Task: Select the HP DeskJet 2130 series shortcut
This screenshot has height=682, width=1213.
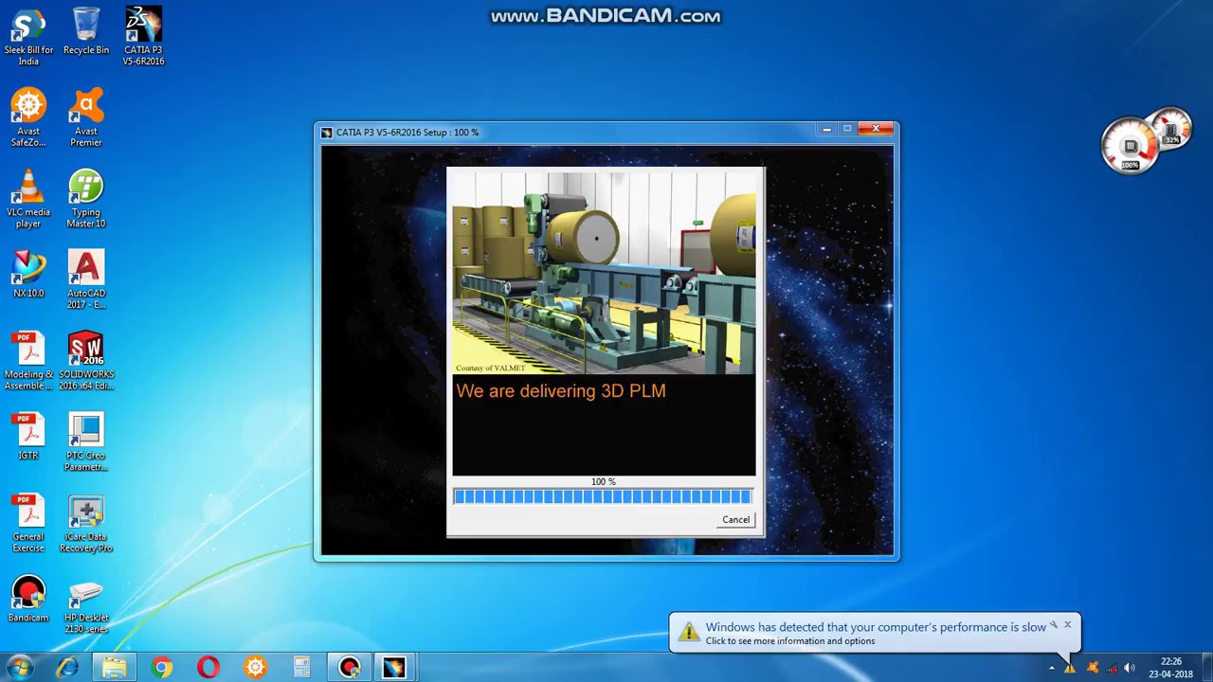Action: (x=86, y=606)
